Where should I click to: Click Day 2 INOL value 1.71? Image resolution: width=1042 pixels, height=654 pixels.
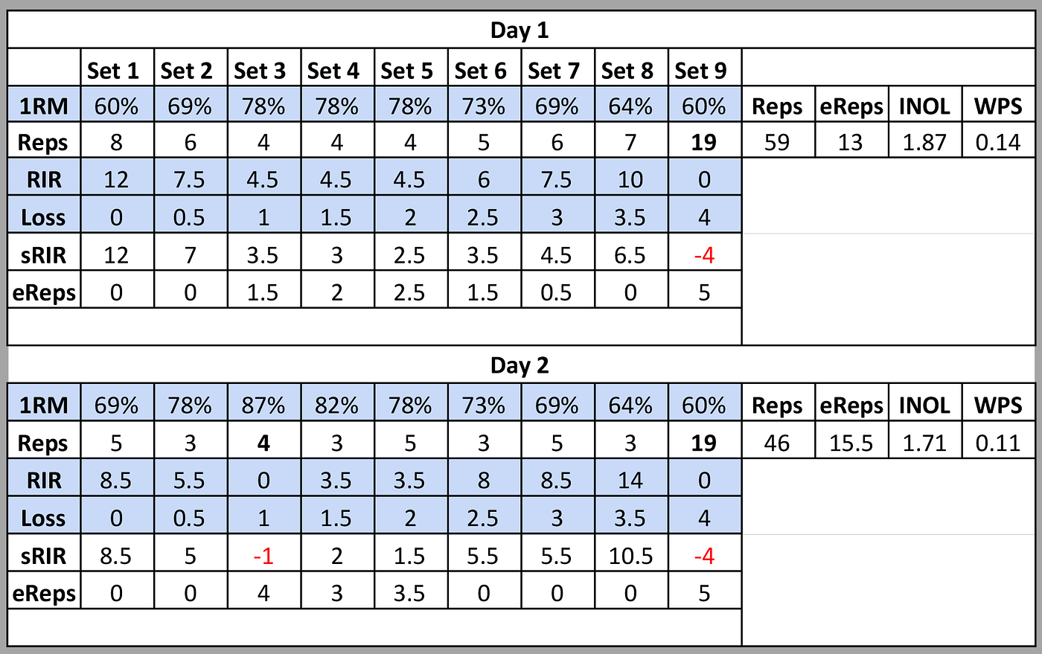tap(925, 443)
